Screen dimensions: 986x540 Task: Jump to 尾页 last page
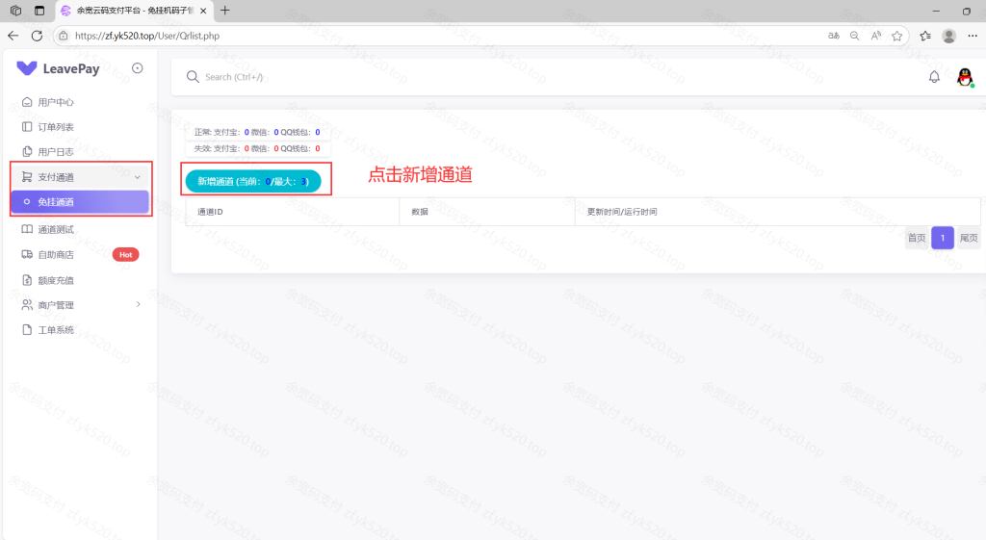[969, 238]
